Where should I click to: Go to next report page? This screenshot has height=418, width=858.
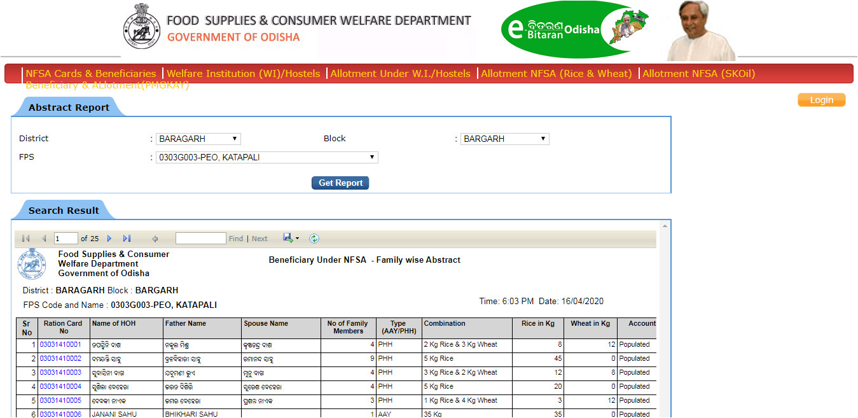pos(109,239)
